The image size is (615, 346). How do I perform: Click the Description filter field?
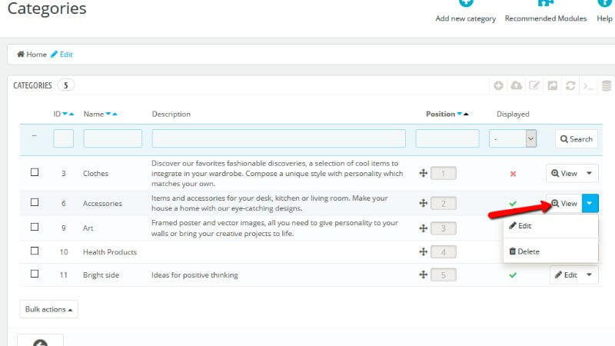pos(279,138)
